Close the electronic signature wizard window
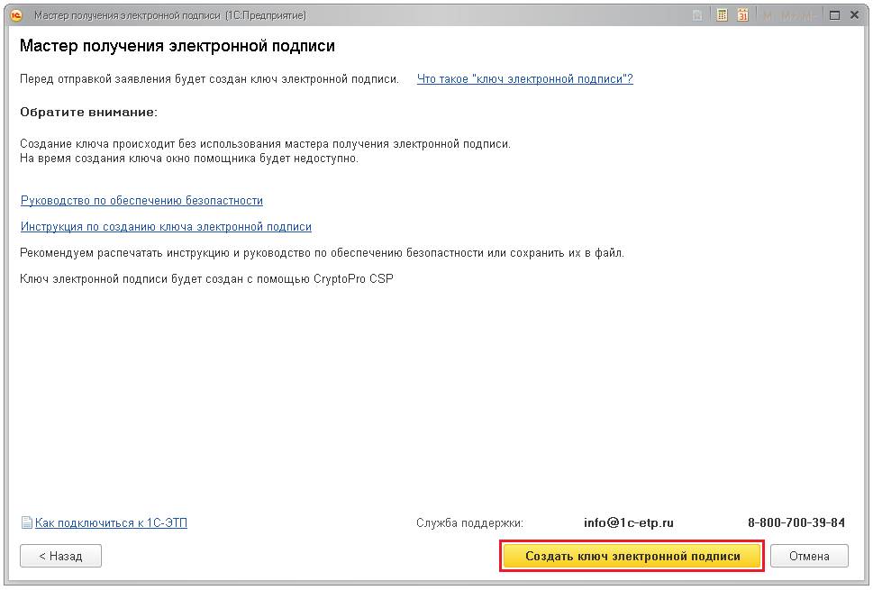 (x=854, y=15)
